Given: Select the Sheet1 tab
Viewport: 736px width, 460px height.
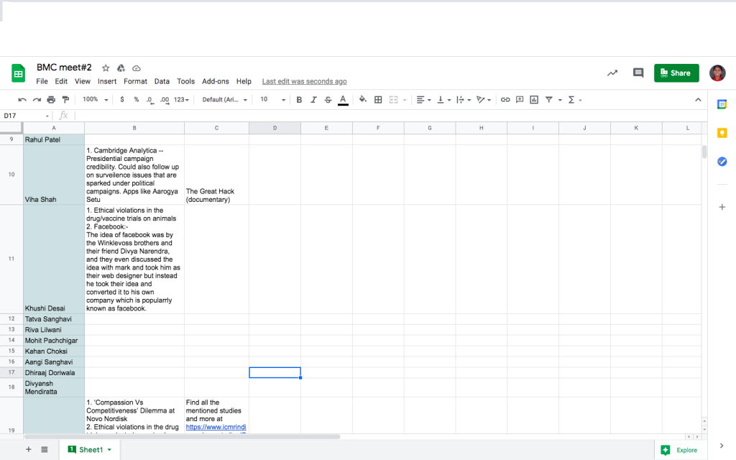Looking at the screenshot, I should tap(90, 450).
